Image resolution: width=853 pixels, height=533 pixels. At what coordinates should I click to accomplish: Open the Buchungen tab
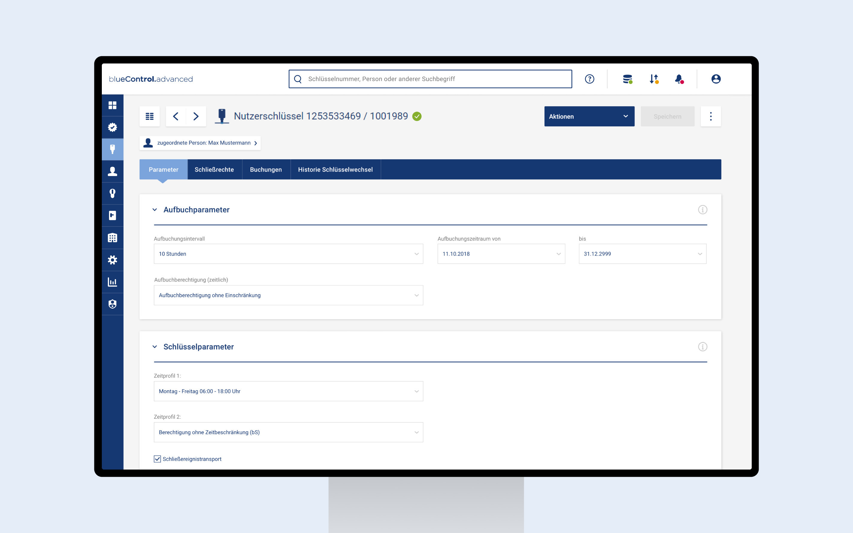click(266, 169)
